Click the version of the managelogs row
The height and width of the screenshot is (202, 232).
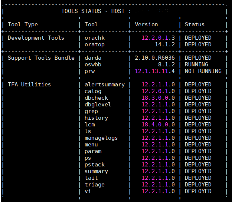pos(158,138)
